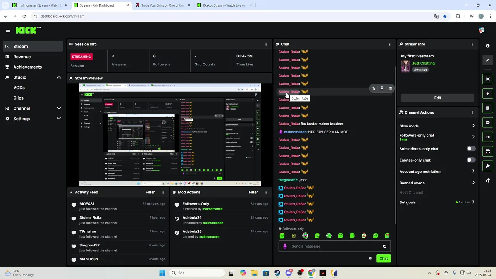Open the Activity Feed Filter

pyautogui.click(x=150, y=192)
